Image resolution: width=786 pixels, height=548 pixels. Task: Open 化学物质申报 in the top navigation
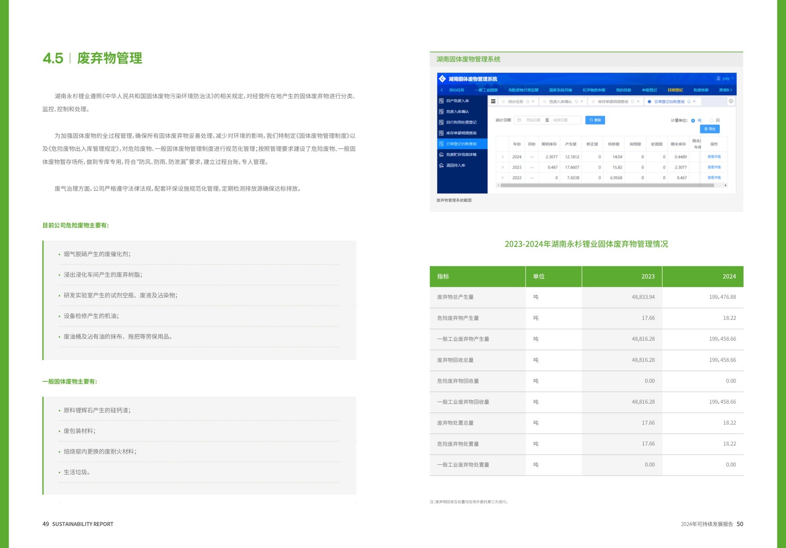pos(594,90)
